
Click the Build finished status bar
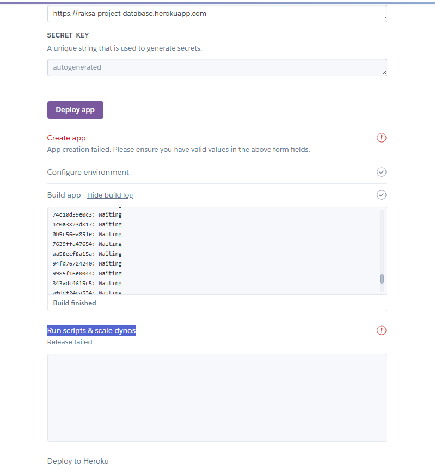217,303
